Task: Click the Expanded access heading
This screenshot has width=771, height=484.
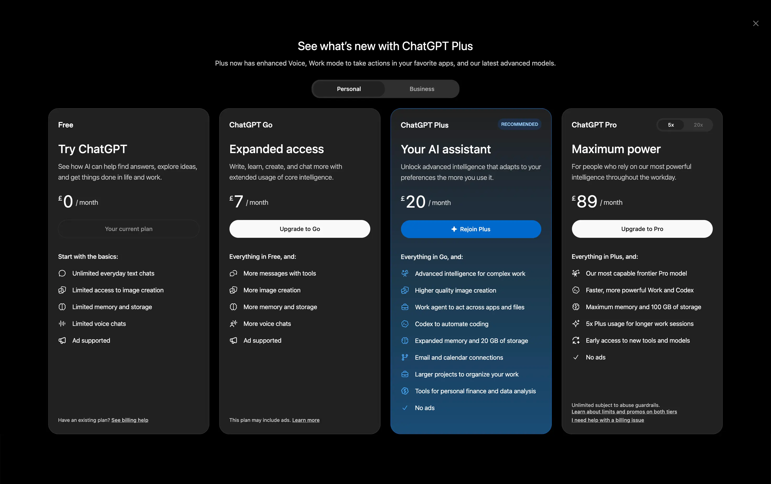Action: click(277, 149)
